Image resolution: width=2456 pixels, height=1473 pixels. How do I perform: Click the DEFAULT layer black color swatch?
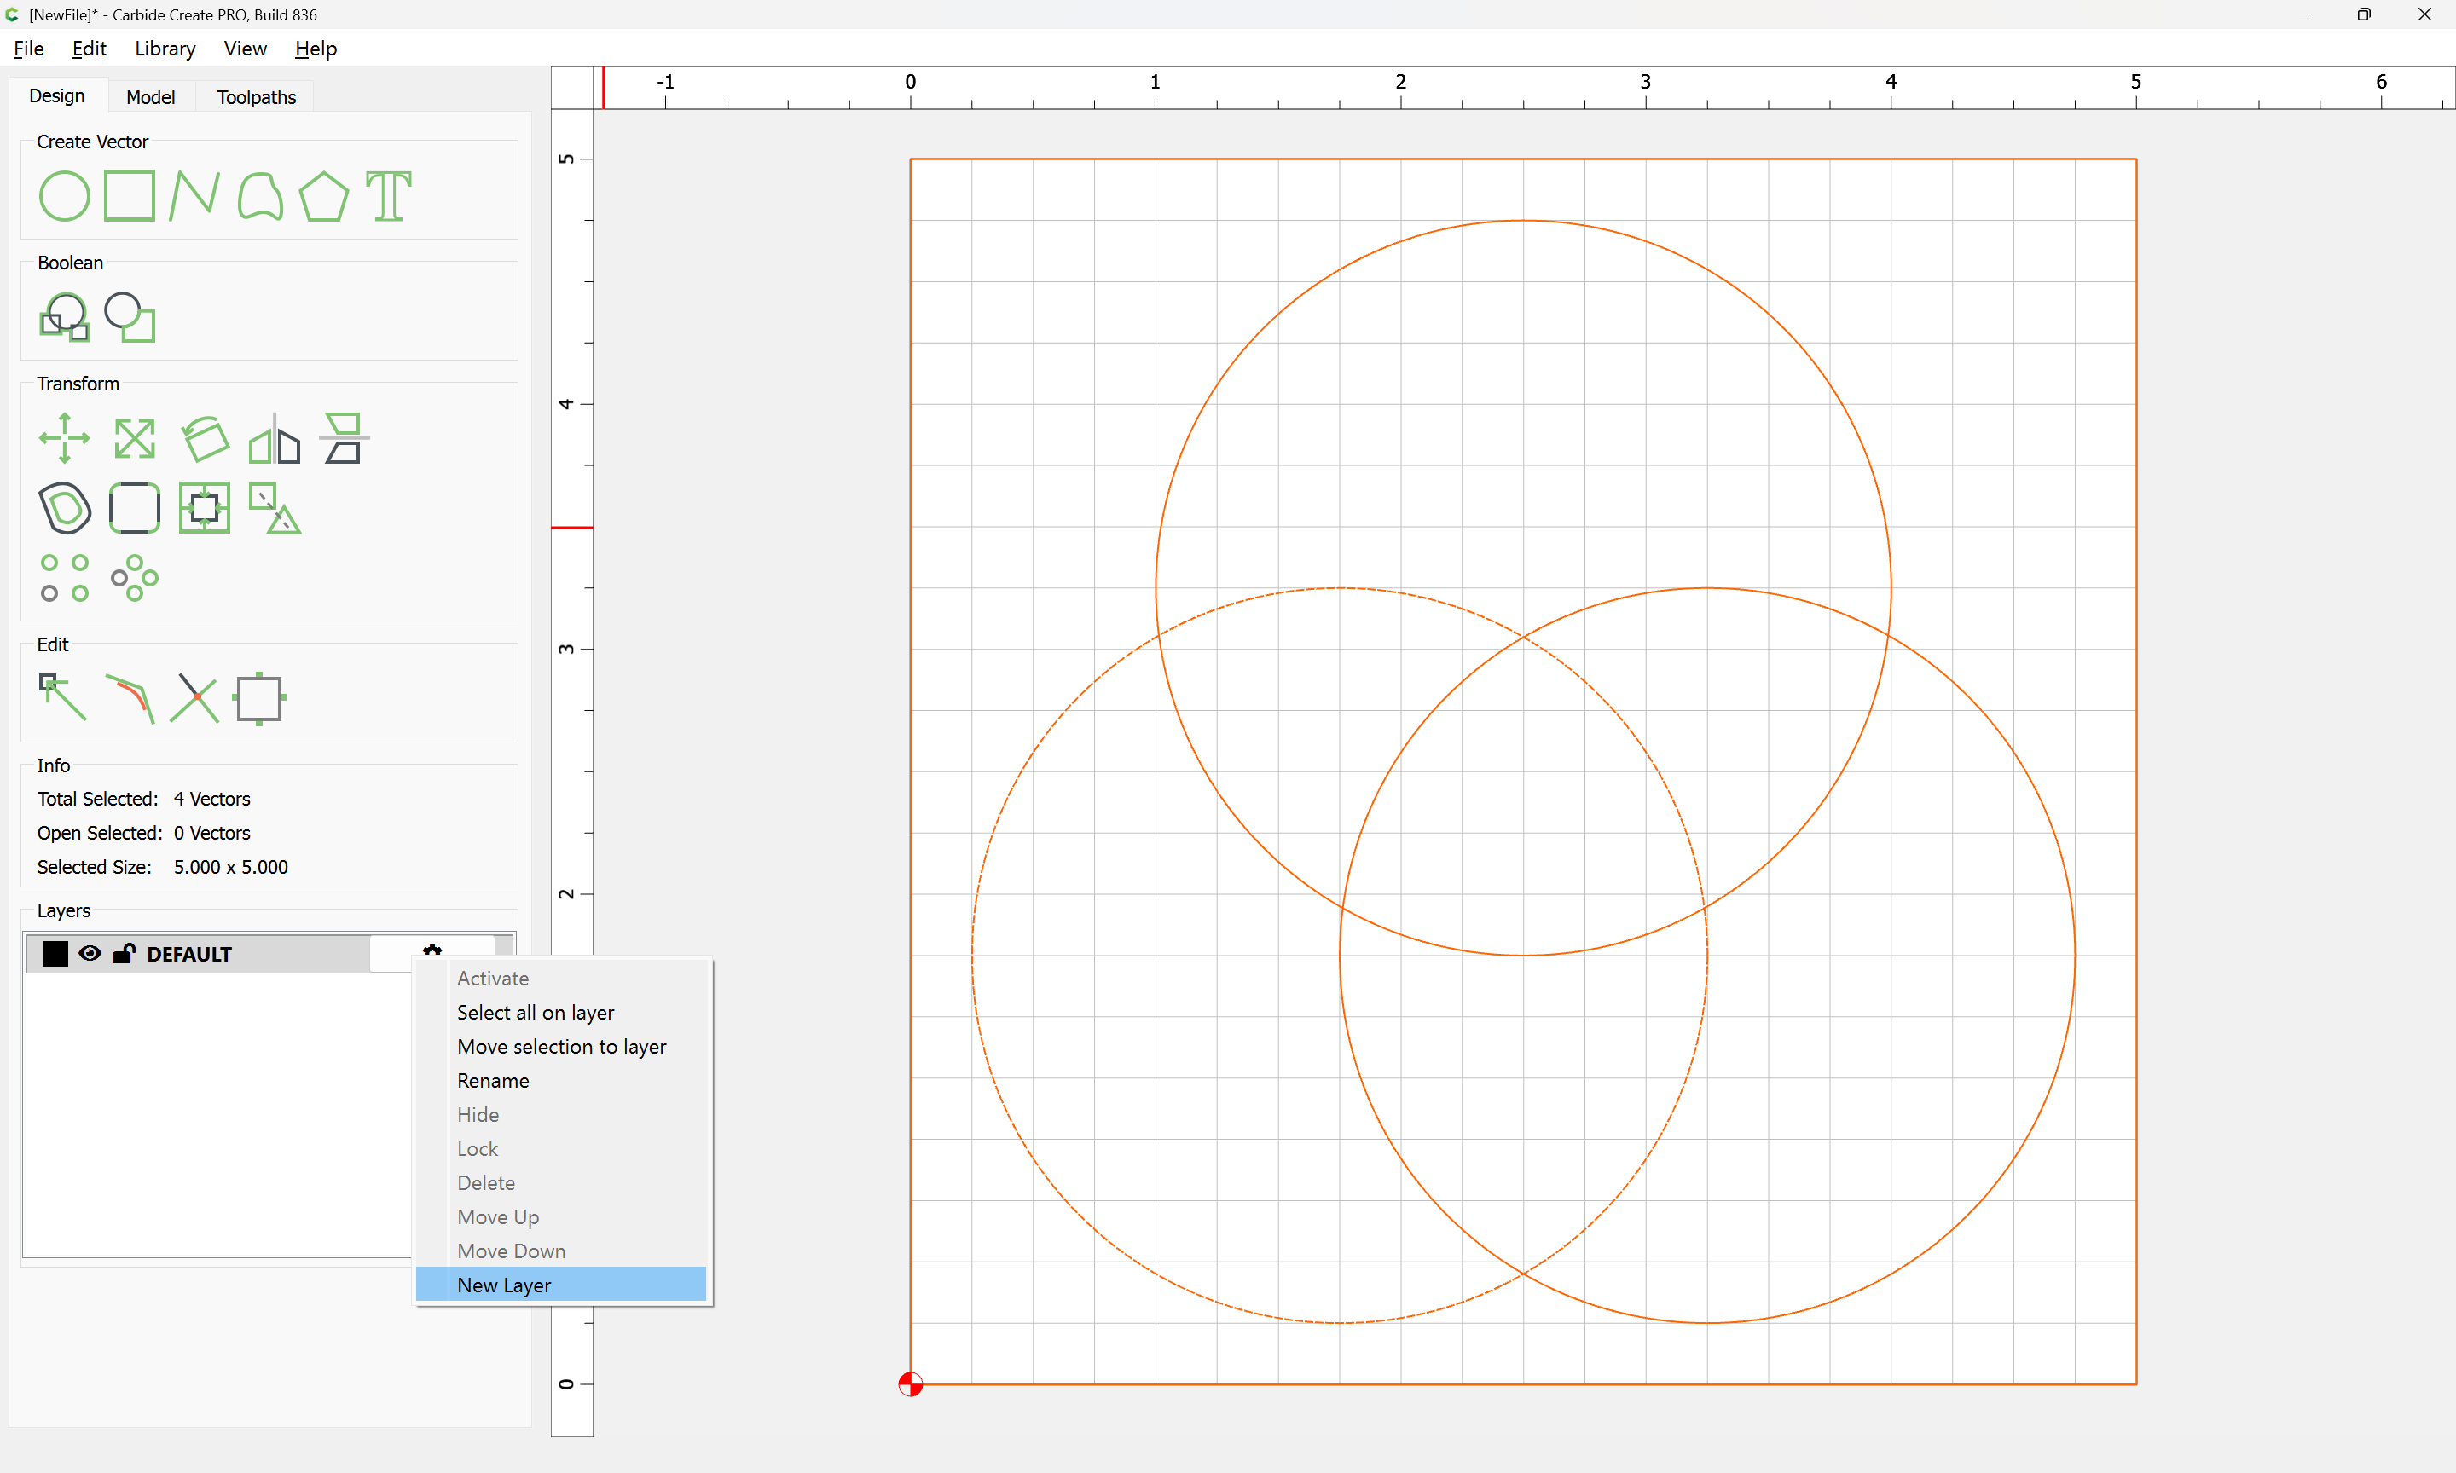(x=55, y=954)
